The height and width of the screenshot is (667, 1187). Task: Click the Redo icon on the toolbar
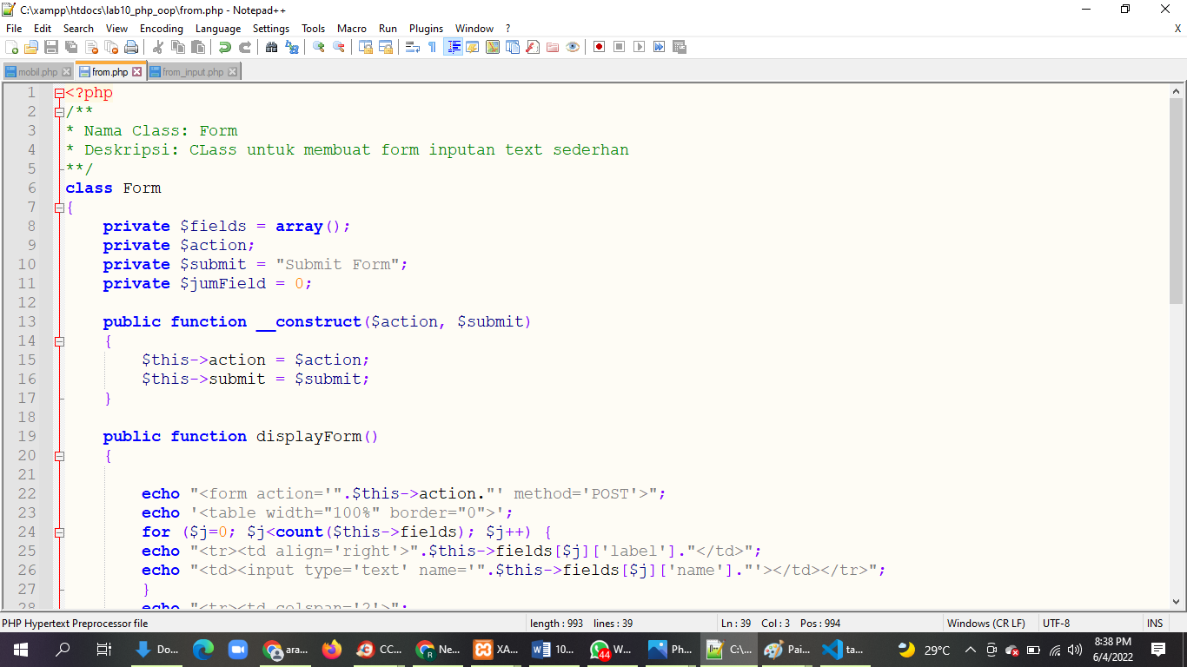pos(245,47)
